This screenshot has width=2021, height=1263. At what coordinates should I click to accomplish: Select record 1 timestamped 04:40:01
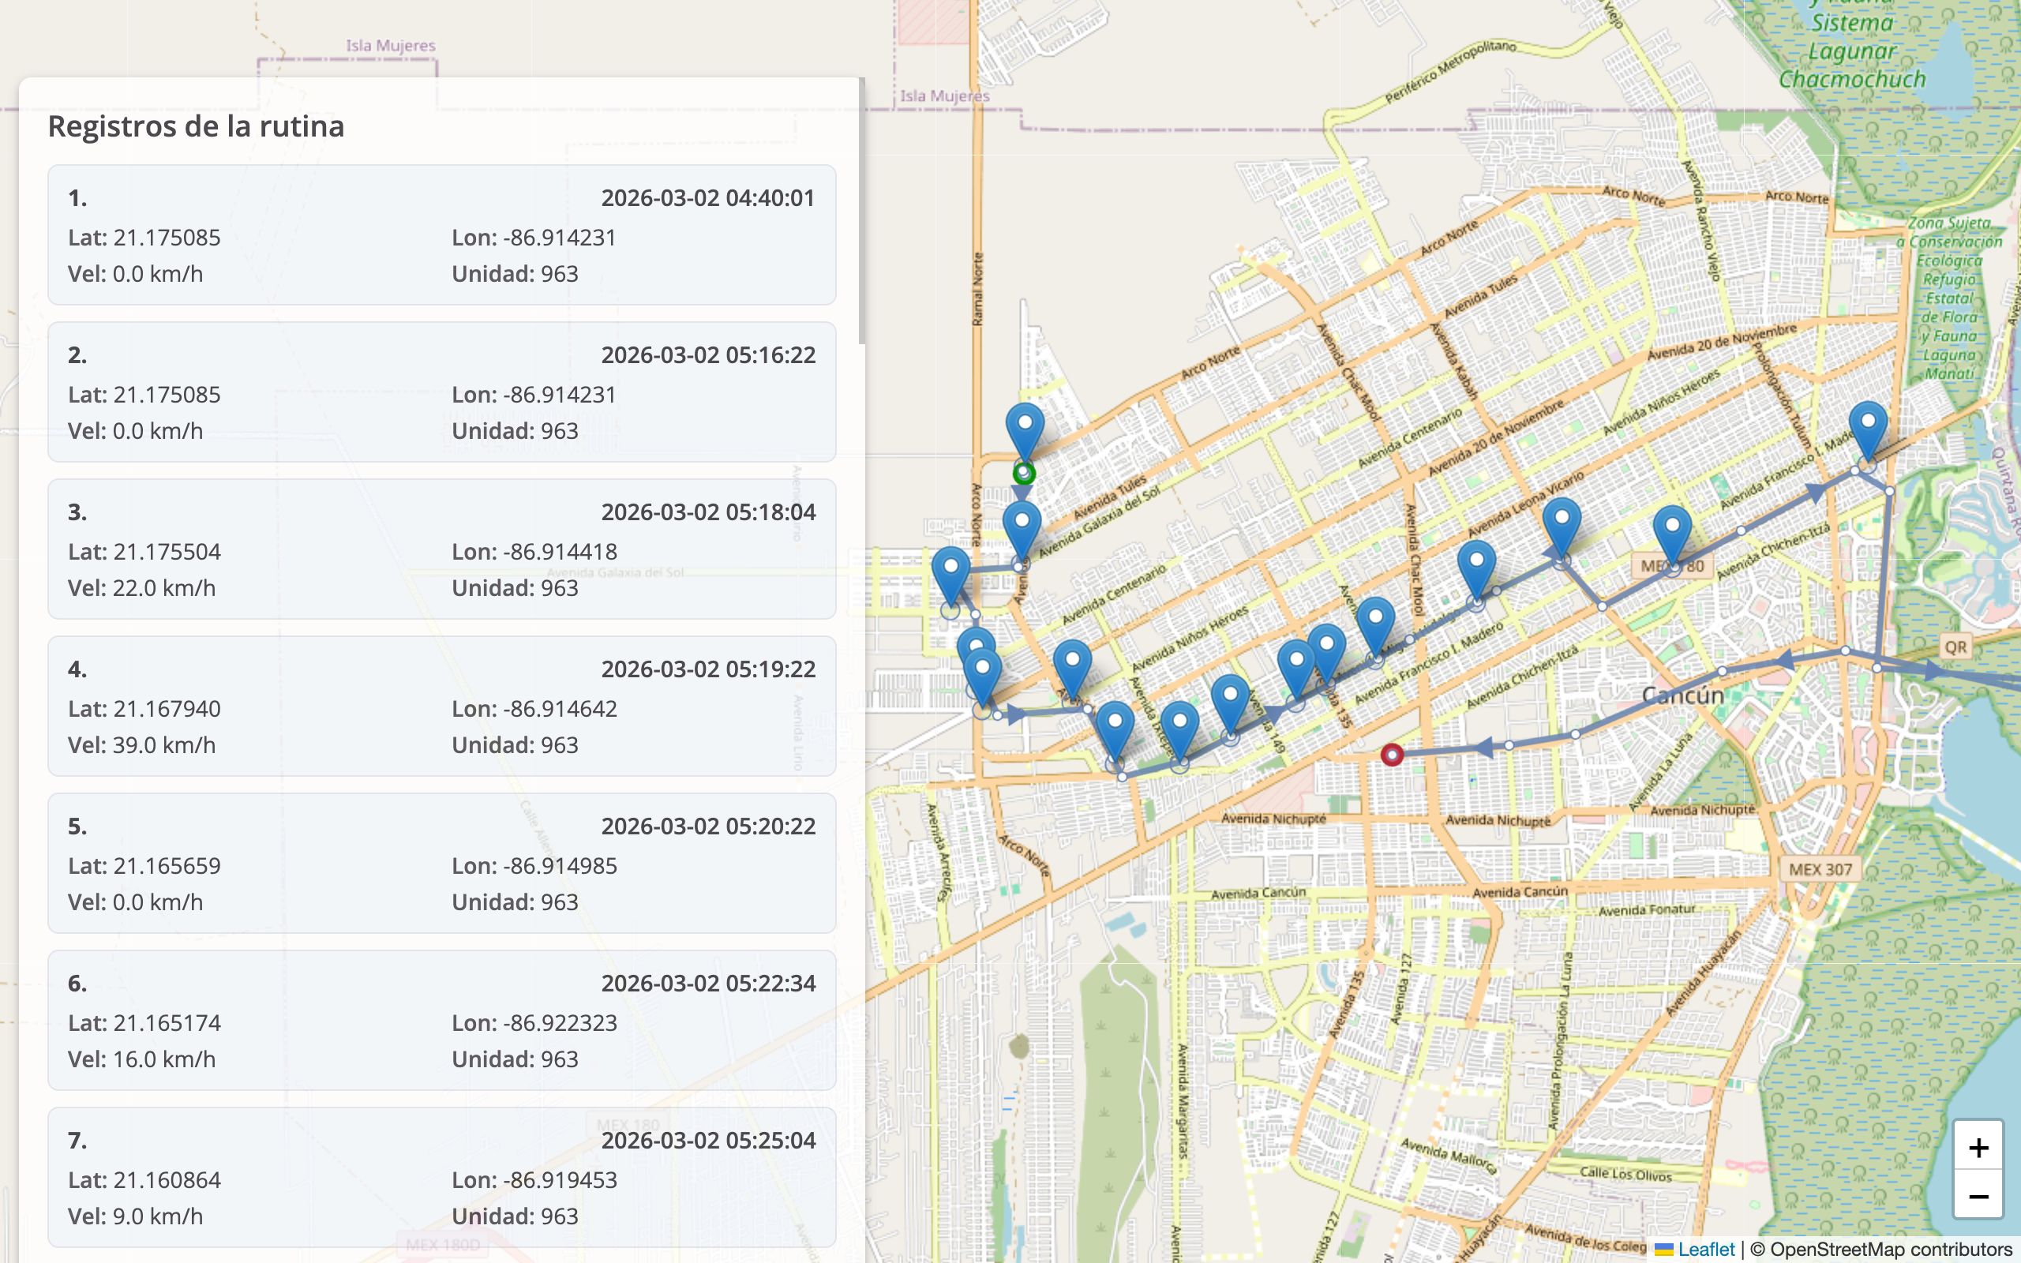pyautogui.click(x=441, y=235)
